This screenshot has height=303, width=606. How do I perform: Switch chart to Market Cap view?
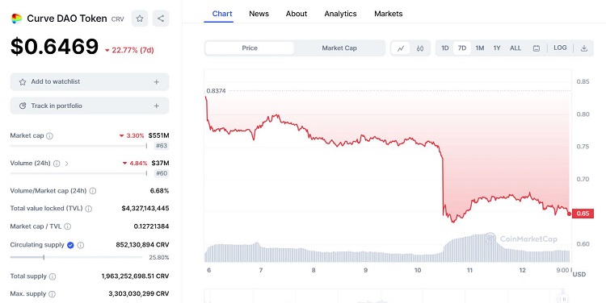coord(339,48)
